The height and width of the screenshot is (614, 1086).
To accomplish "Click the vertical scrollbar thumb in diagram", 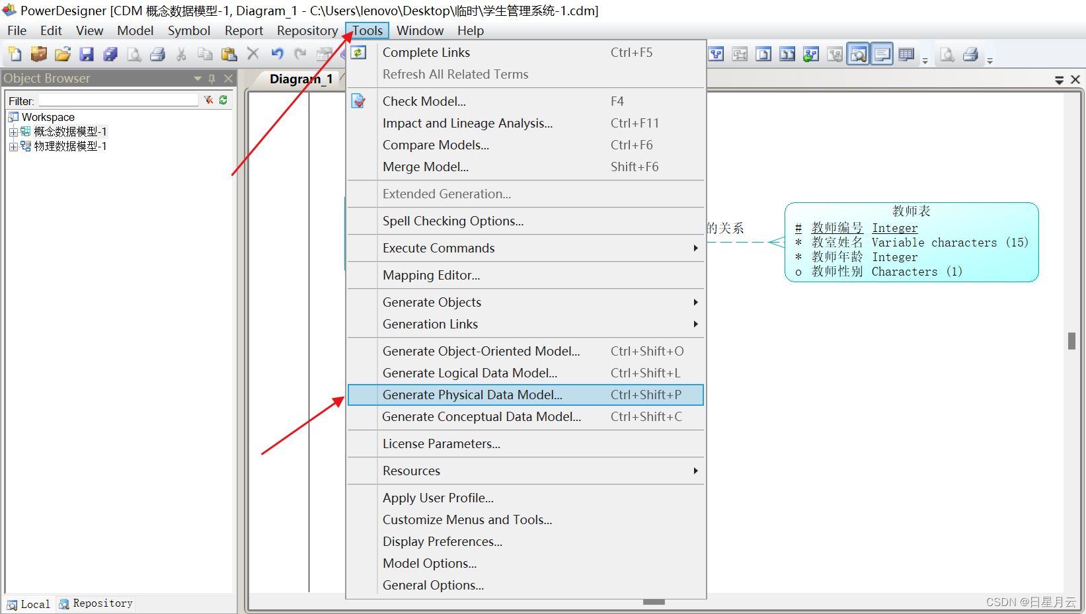I will [x=1072, y=340].
